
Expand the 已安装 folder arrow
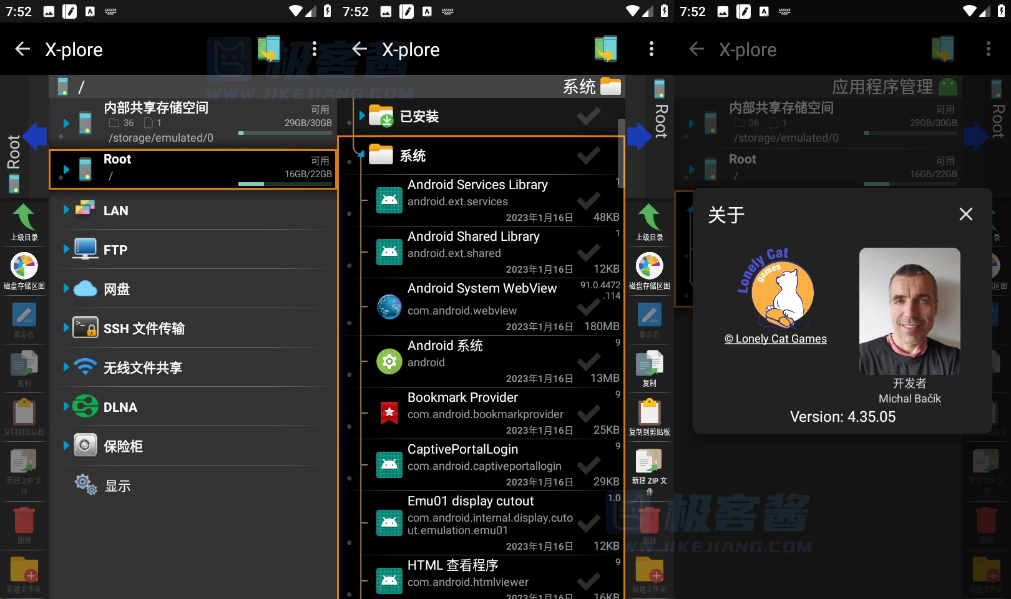click(361, 115)
